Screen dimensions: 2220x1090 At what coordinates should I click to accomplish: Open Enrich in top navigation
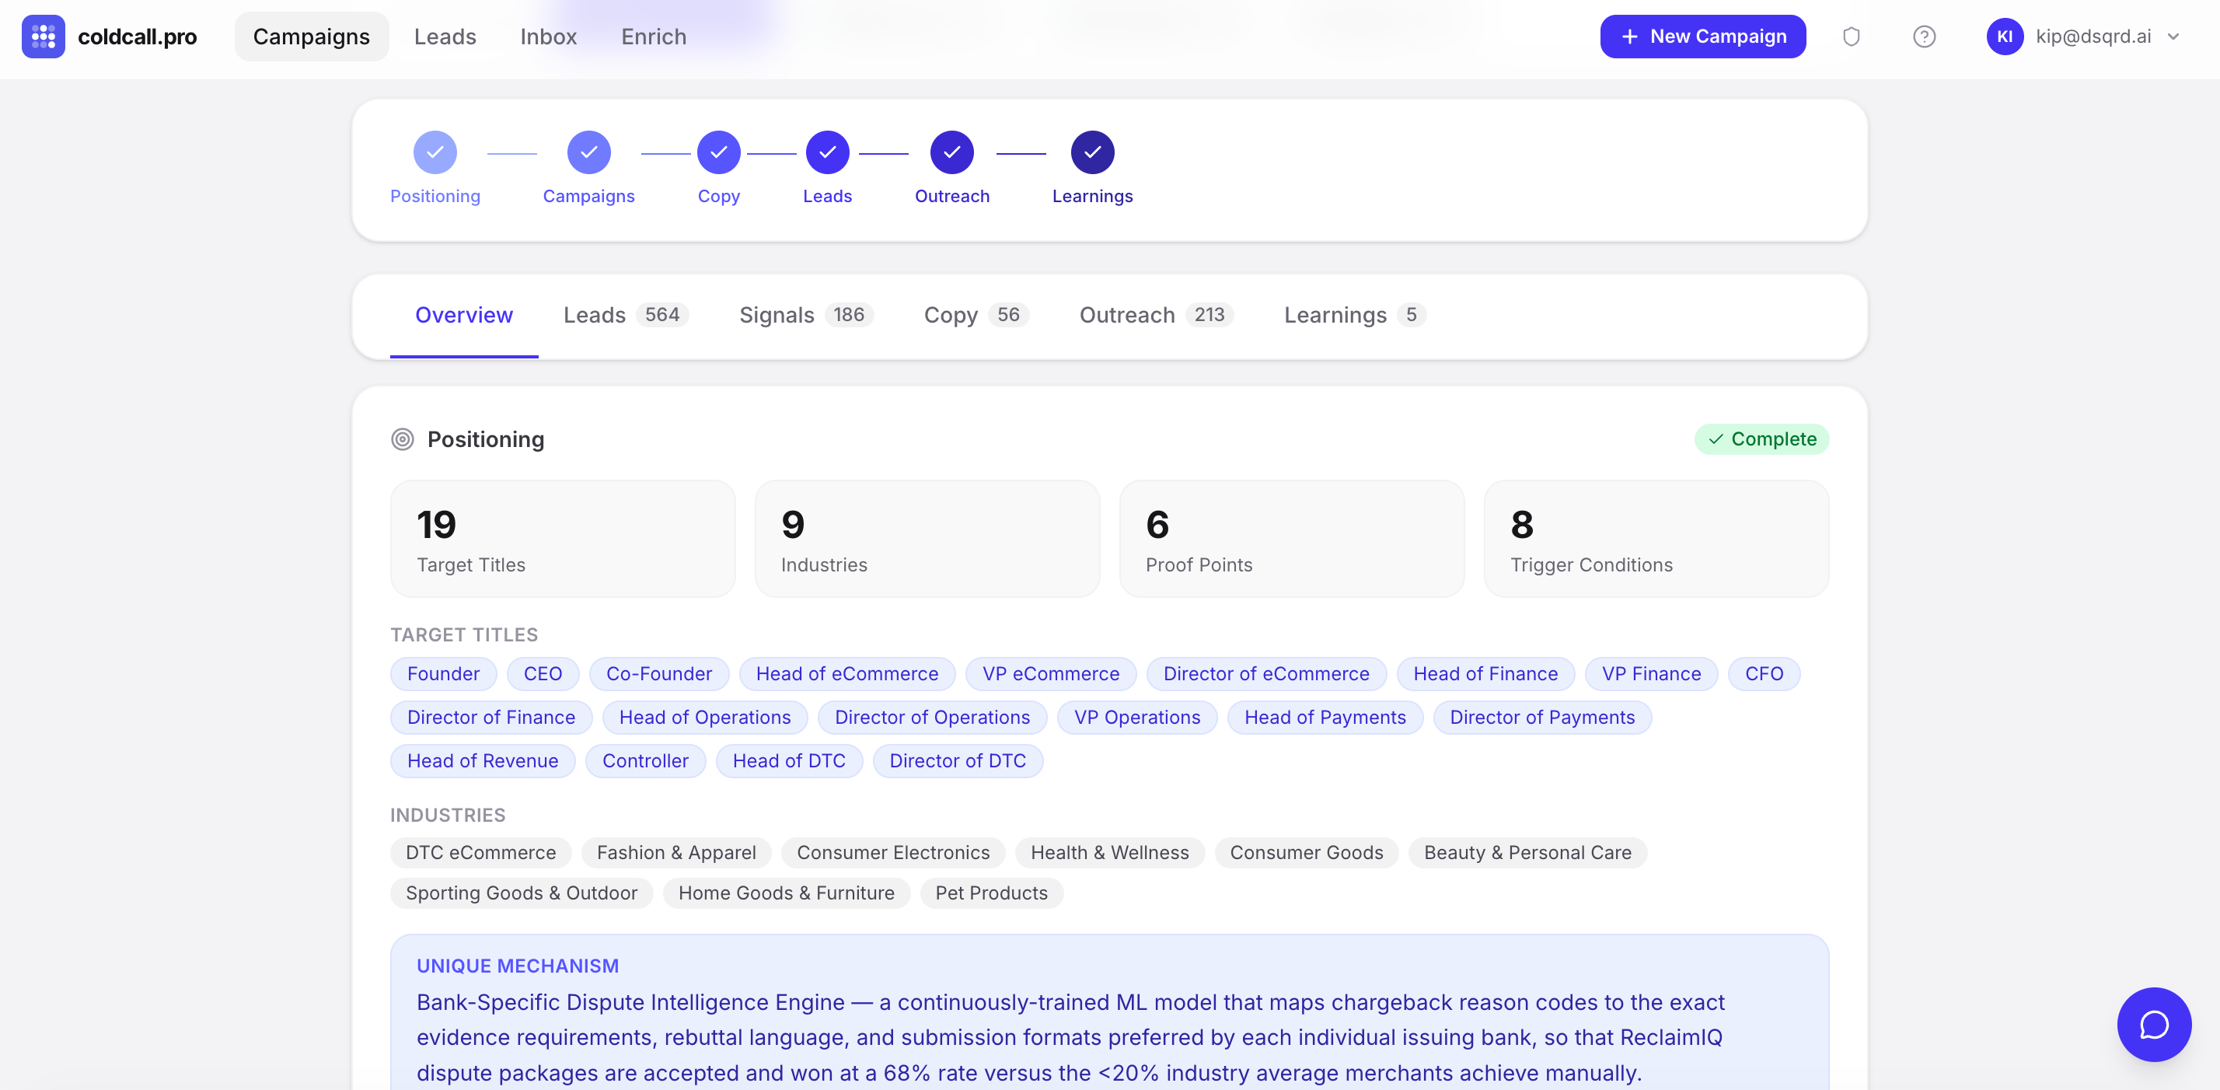pos(653,37)
